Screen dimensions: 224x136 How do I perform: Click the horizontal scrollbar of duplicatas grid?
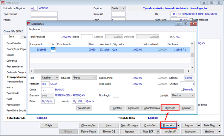pyautogui.click(x=109, y=71)
